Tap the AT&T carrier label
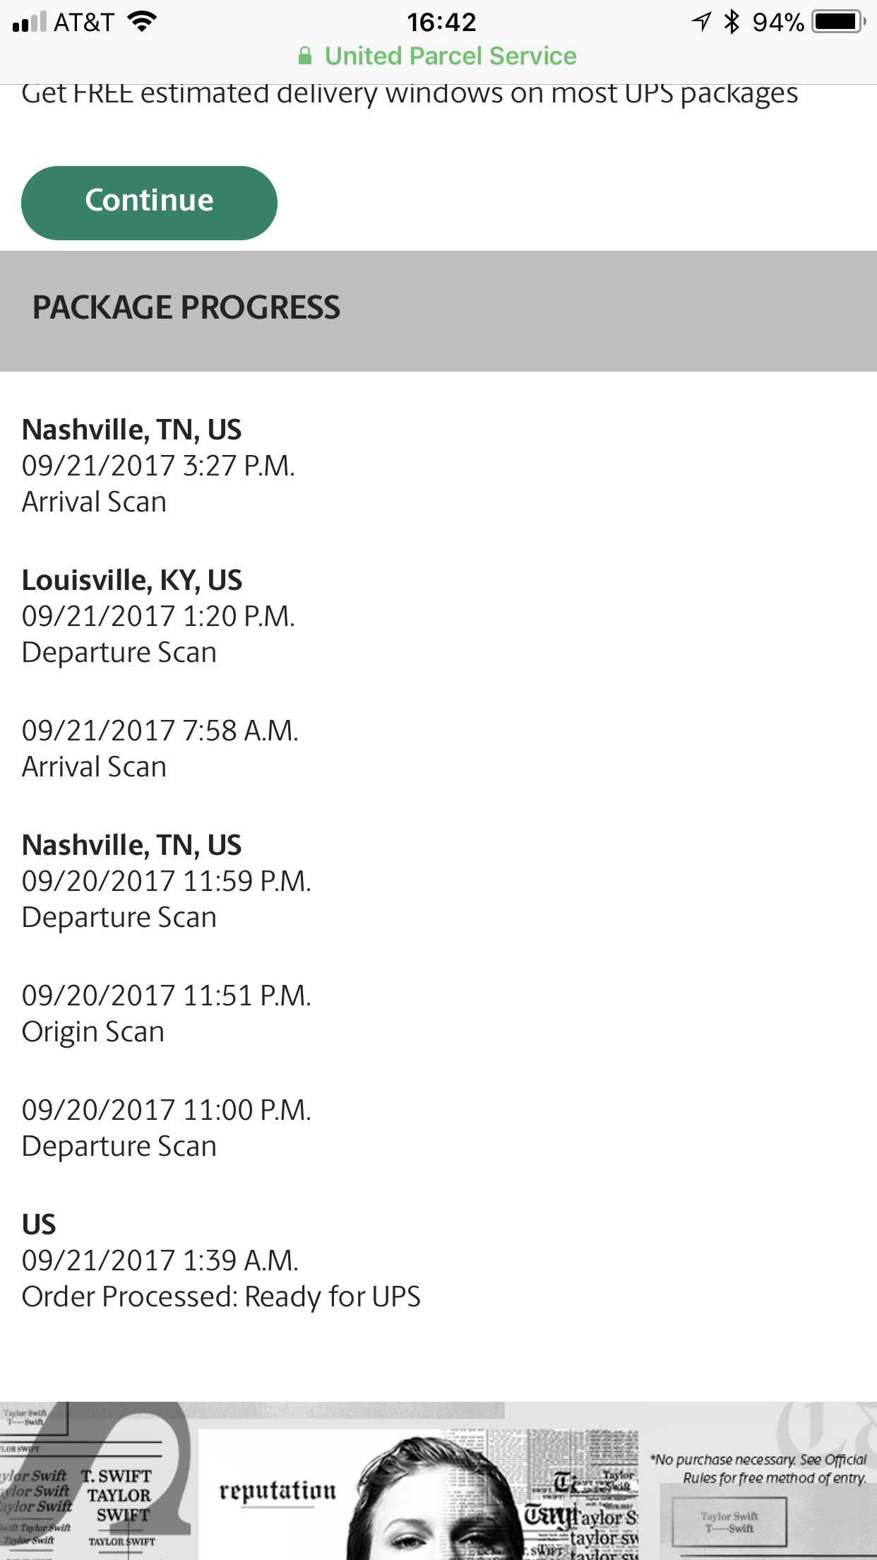This screenshot has height=1560, width=877. 83,23
